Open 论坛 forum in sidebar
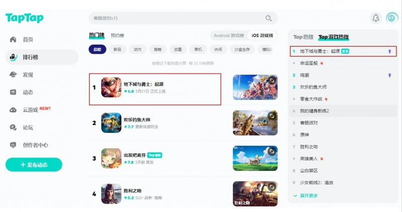The height and width of the screenshot is (212, 402). (28, 127)
